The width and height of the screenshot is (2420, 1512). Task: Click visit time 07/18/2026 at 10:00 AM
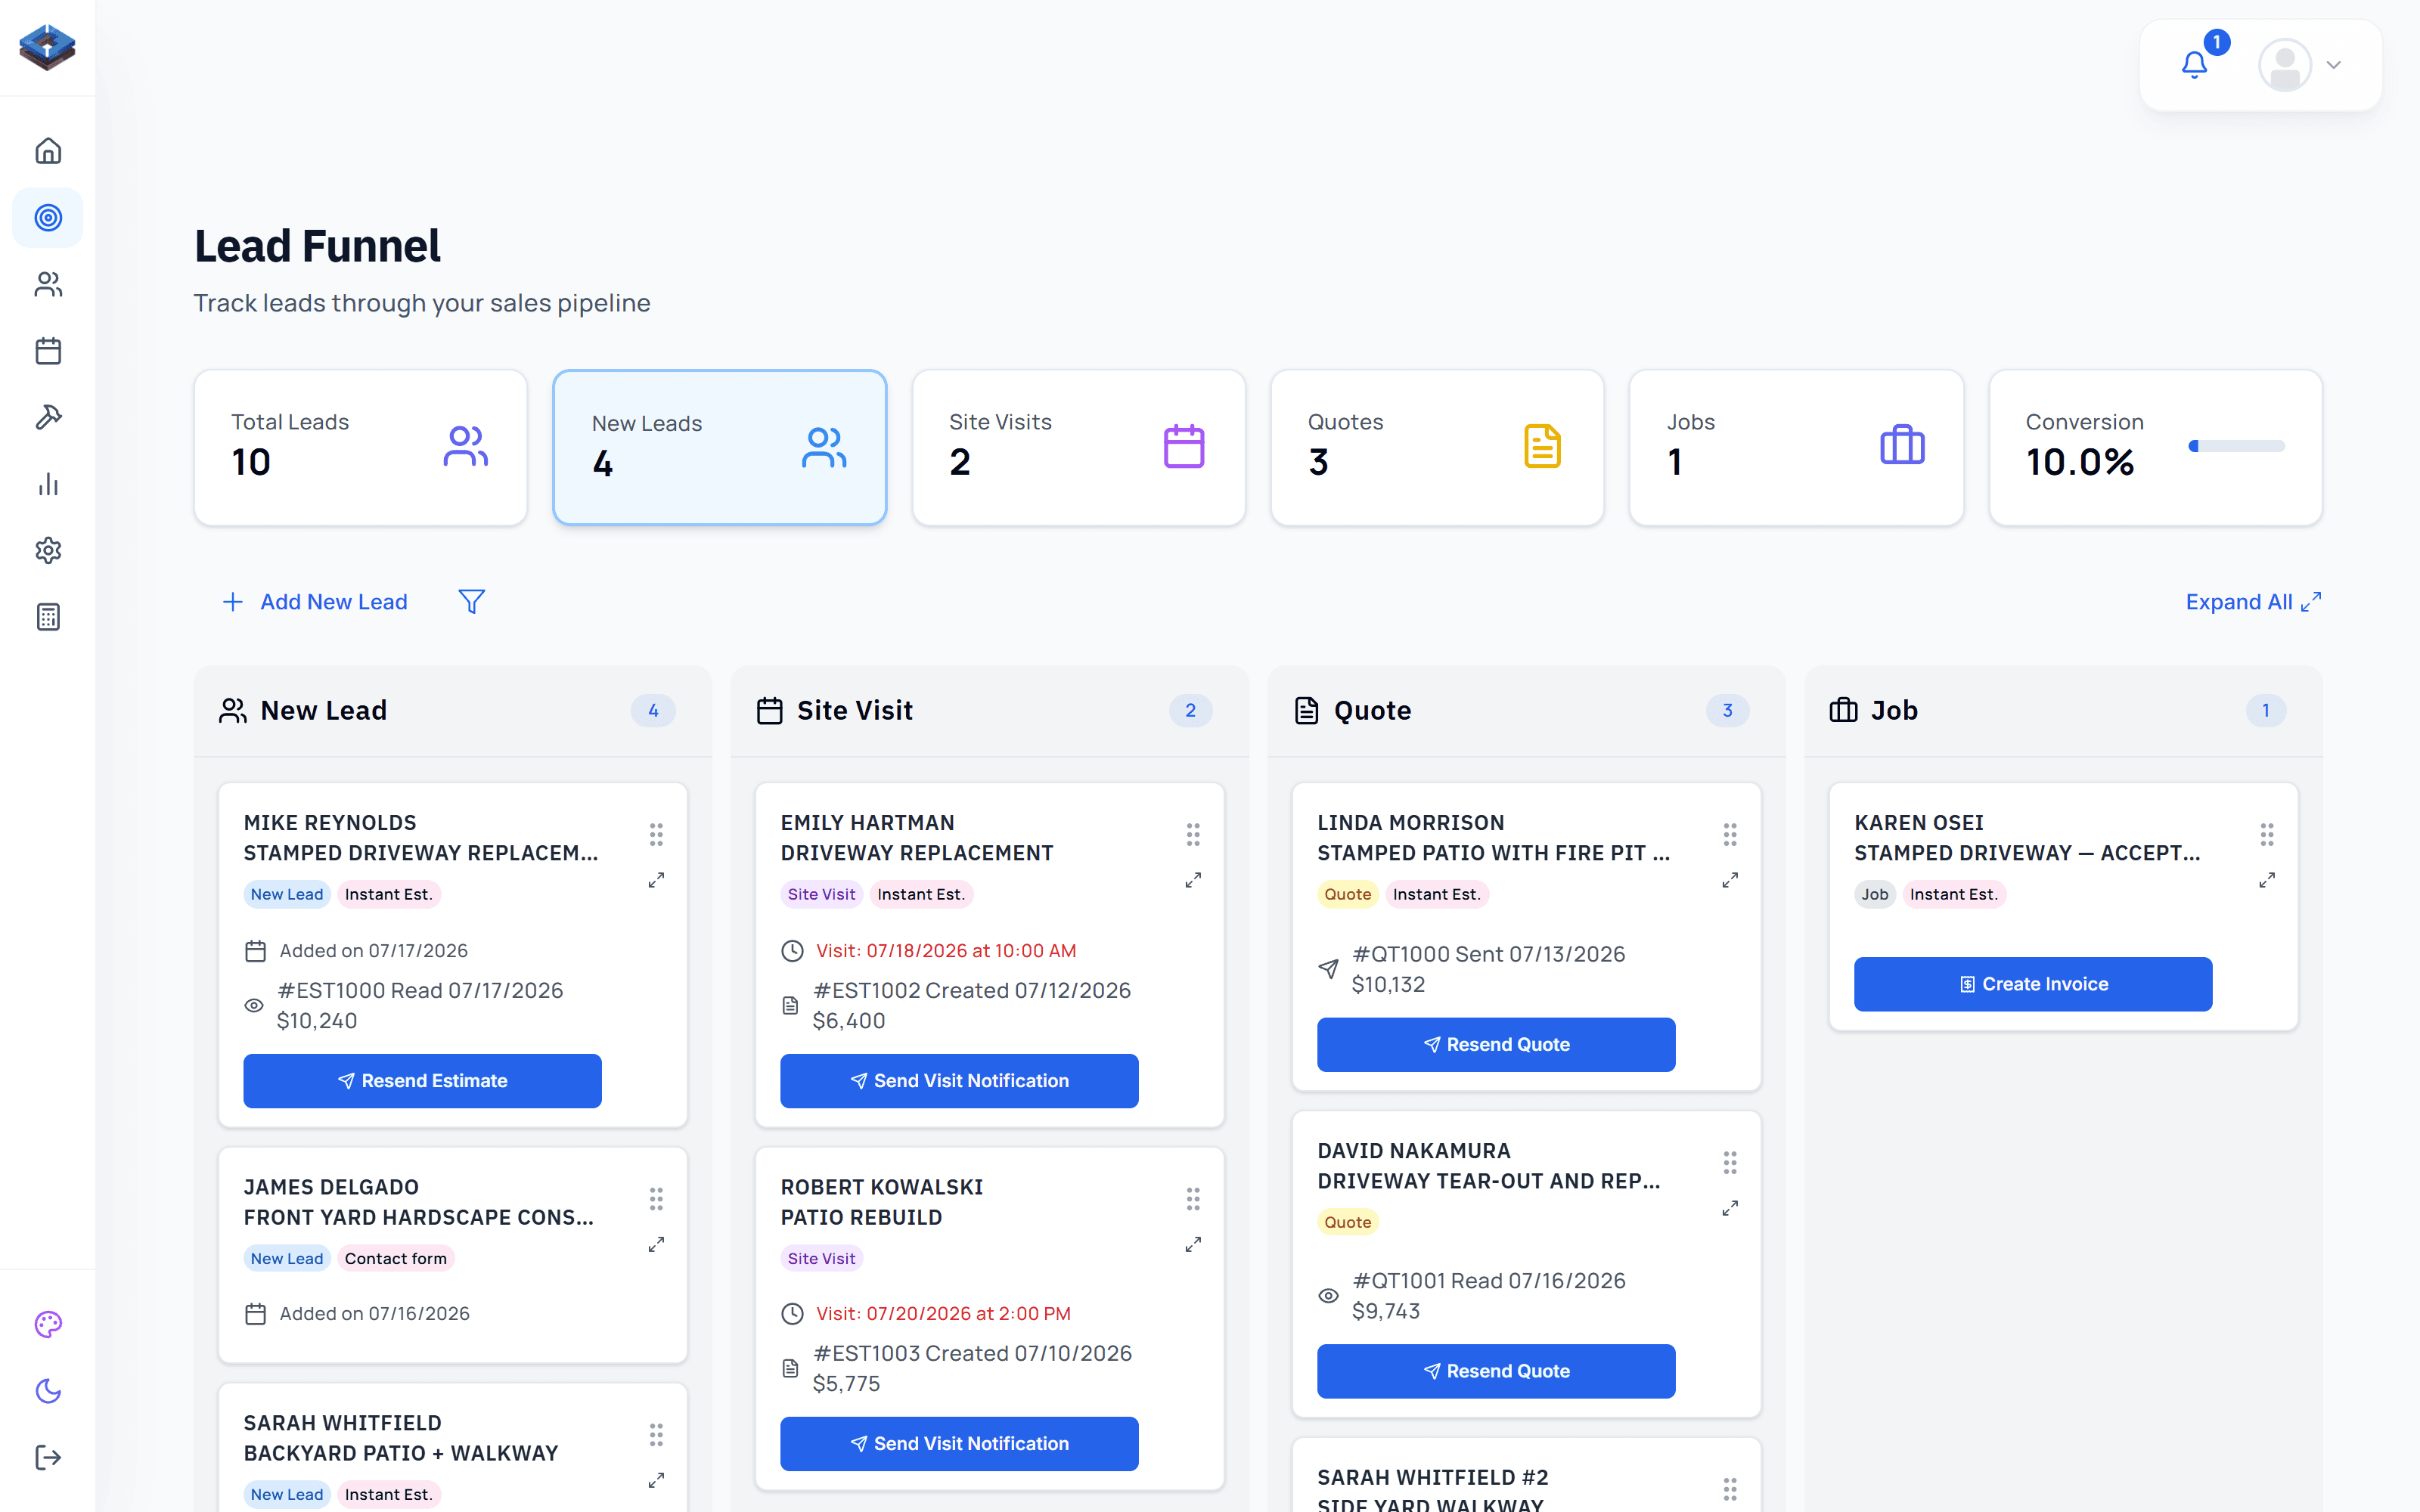coord(946,951)
